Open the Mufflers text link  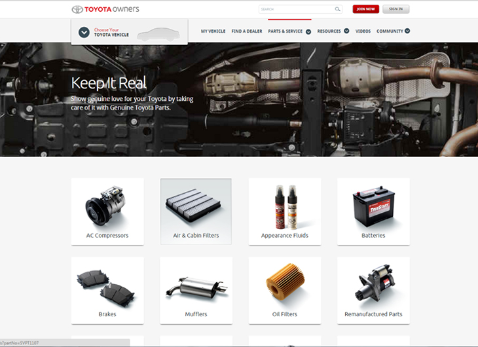point(196,314)
